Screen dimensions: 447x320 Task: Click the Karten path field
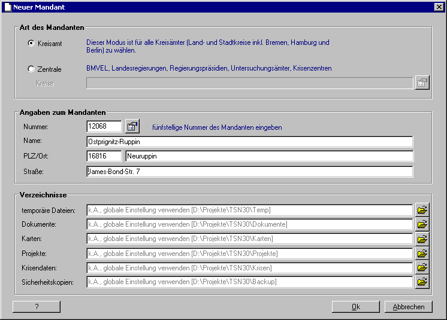point(250,239)
